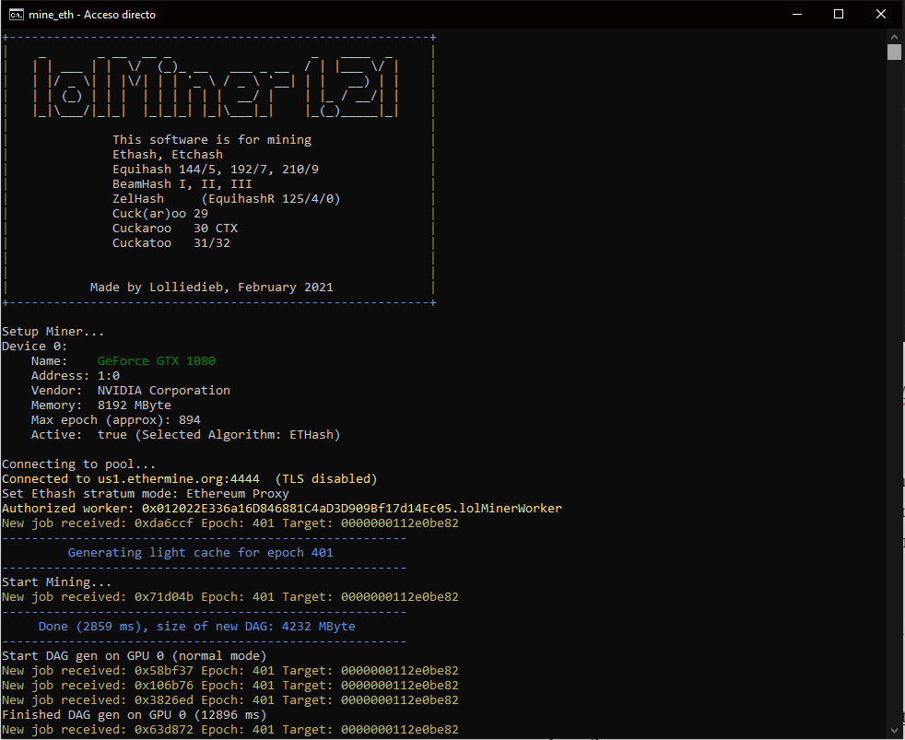Click the 'Ethash, Etchash' line
Screen dimensions: 905x740
click(x=168, y=154)
